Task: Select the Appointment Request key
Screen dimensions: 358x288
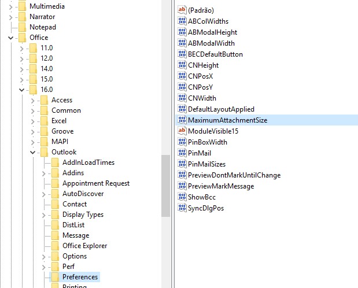Action: pos(96,183)
